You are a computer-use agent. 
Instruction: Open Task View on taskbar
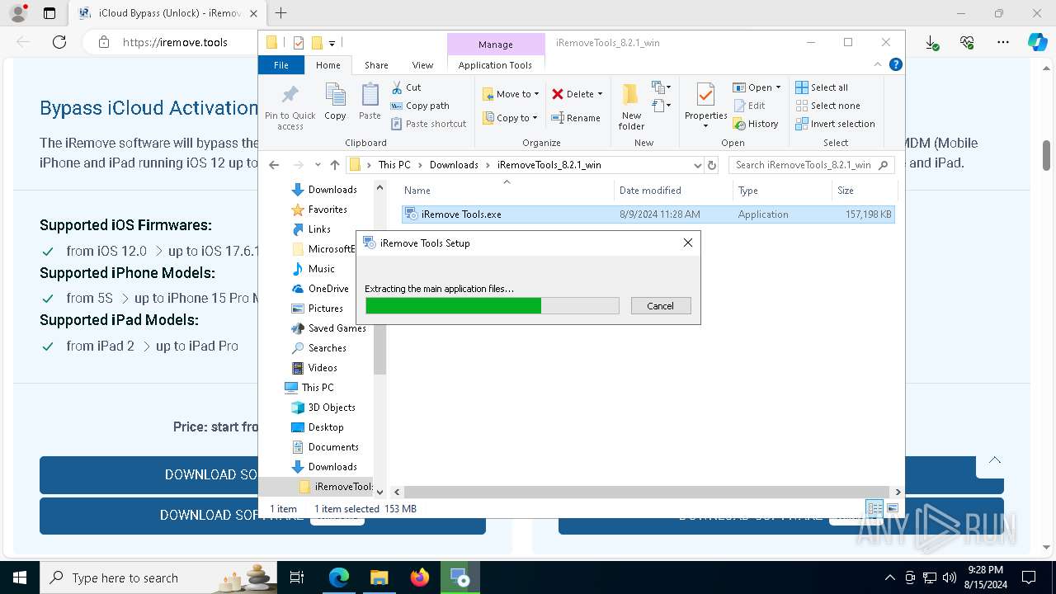297,577
